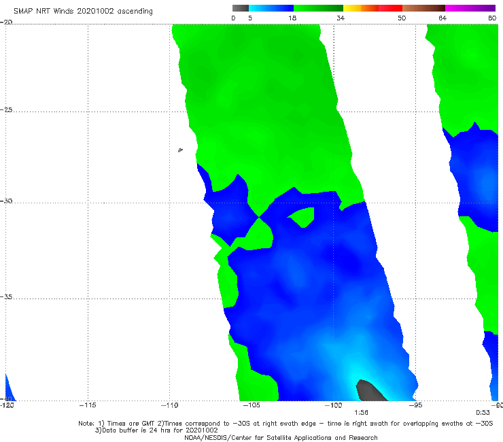Click the gray segment of the color bar

(240, 8)
